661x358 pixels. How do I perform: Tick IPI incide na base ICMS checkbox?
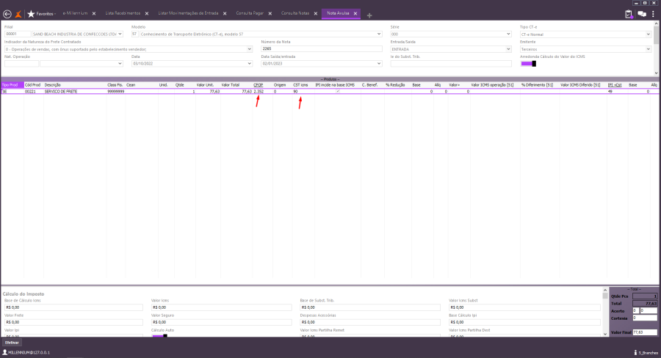[338, 92]
